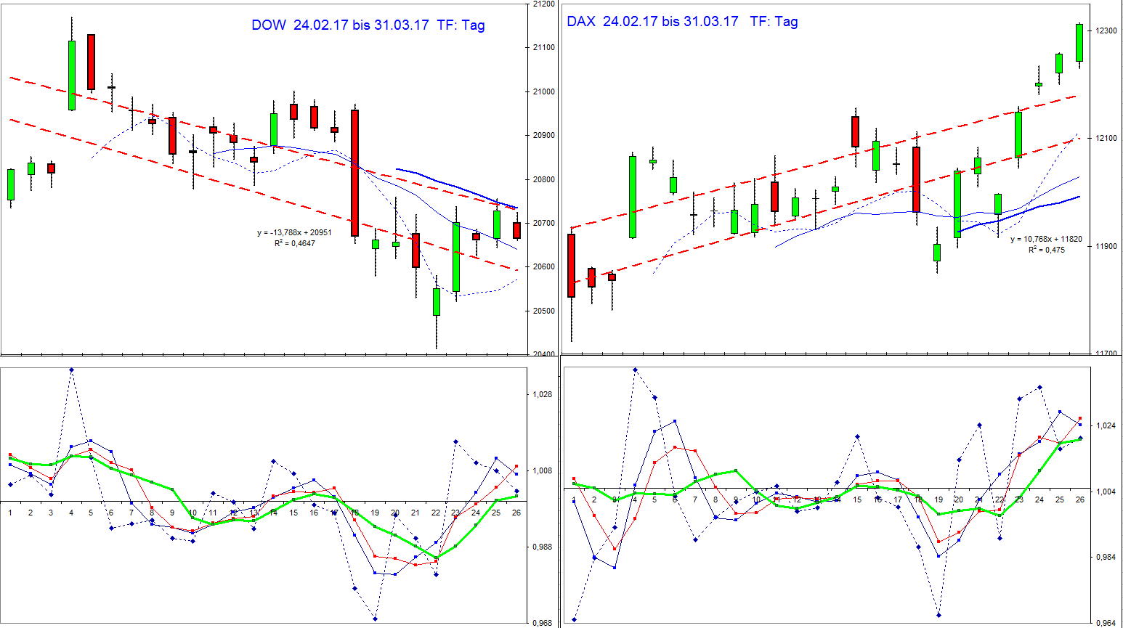
Task: Pick the 20800 DOW price axis label
Action: (543, 179)
